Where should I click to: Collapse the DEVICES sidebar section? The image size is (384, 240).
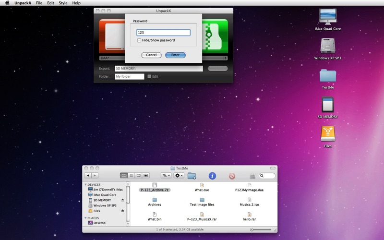click(86, 184)
